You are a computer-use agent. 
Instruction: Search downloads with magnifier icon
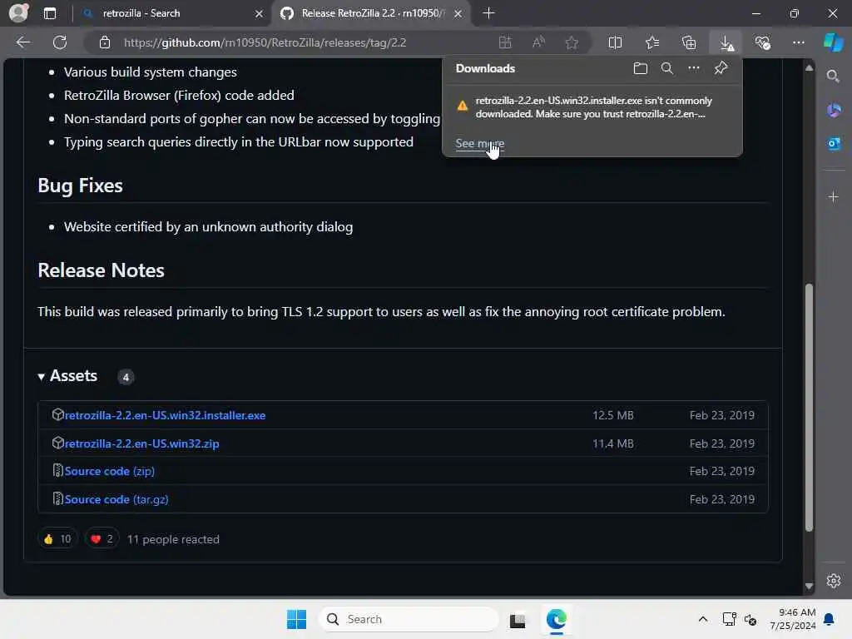(x=667, y=68)
